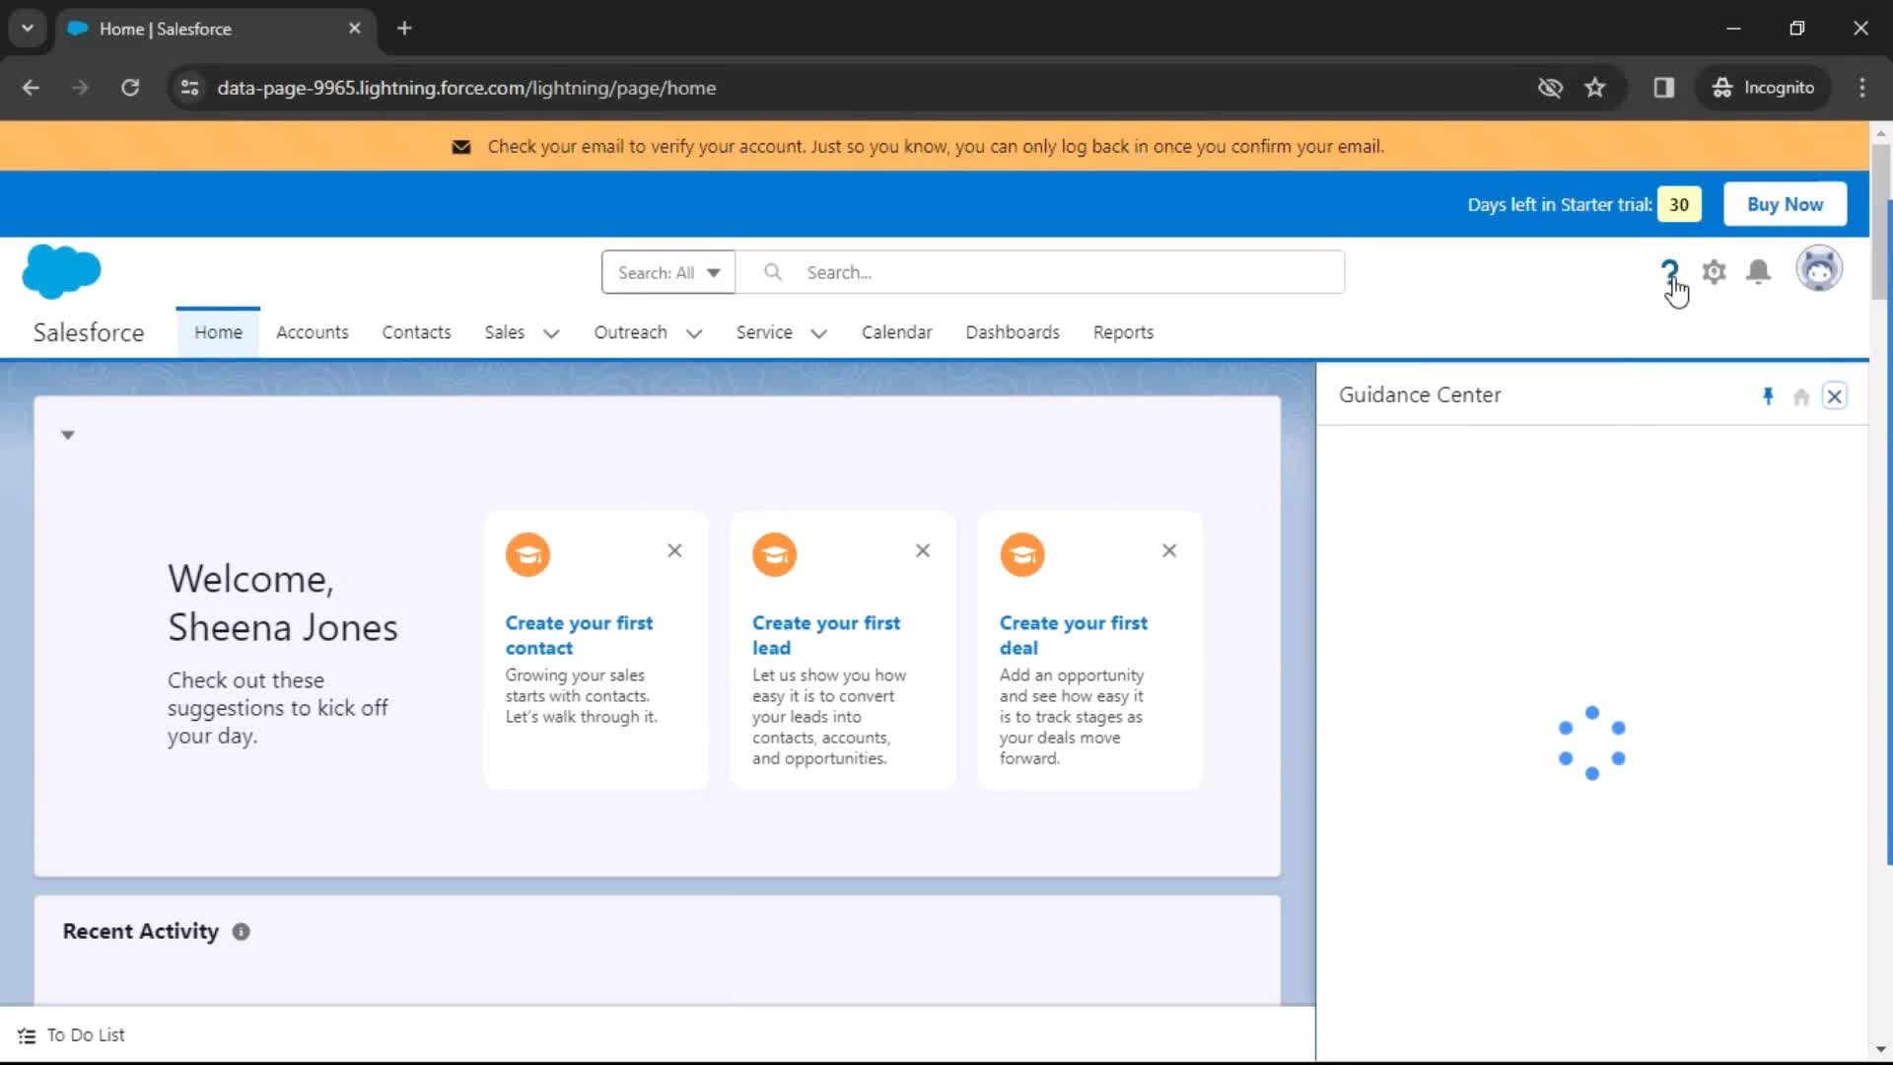1893x1065 pixels.
Task: Collapse the welcome card section arrow
Action: click(68, 435)
